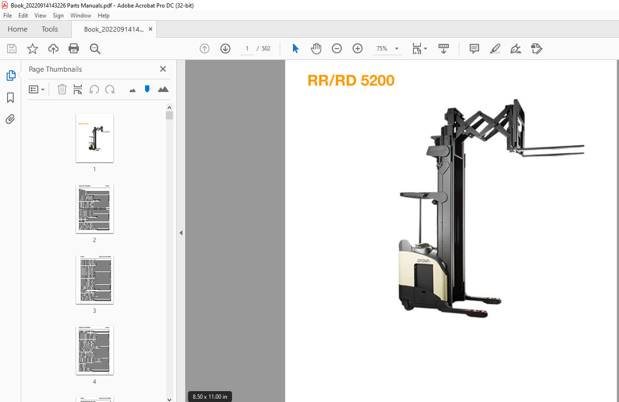Image resolution: width=619 pixels, height=402 pixels.
Task: Click the print pages icon in the thumbnails panel
Action: pos(78,89)
